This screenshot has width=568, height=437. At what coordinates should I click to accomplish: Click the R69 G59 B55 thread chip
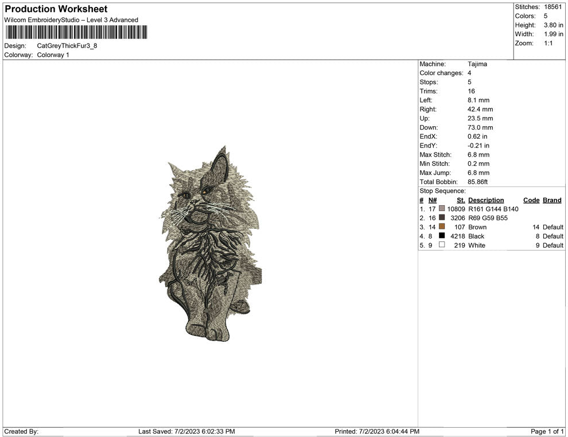pos(442,218)
